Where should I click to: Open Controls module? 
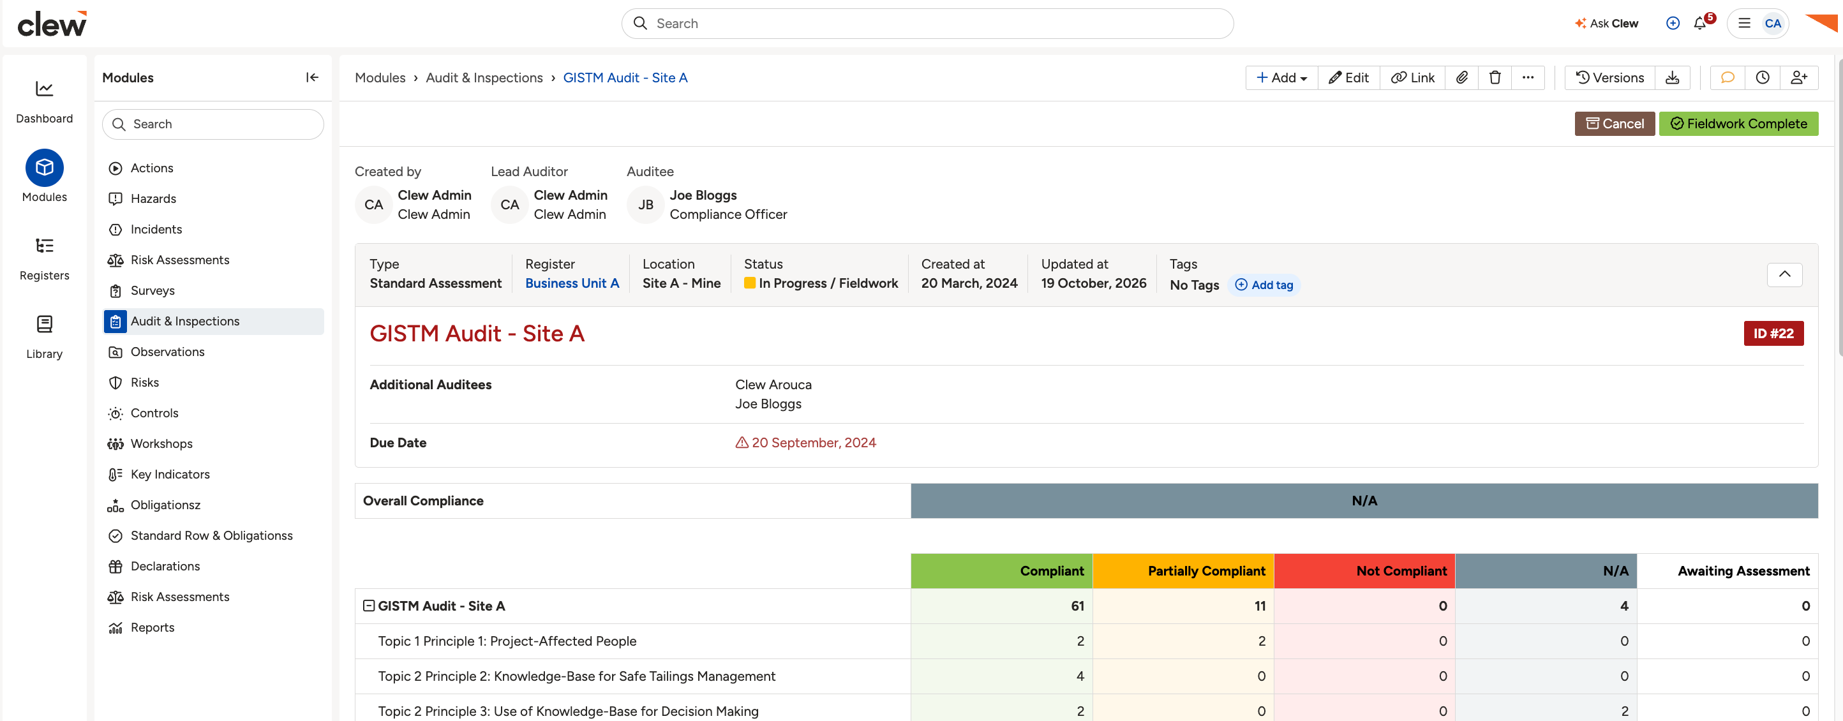(213, 413)
